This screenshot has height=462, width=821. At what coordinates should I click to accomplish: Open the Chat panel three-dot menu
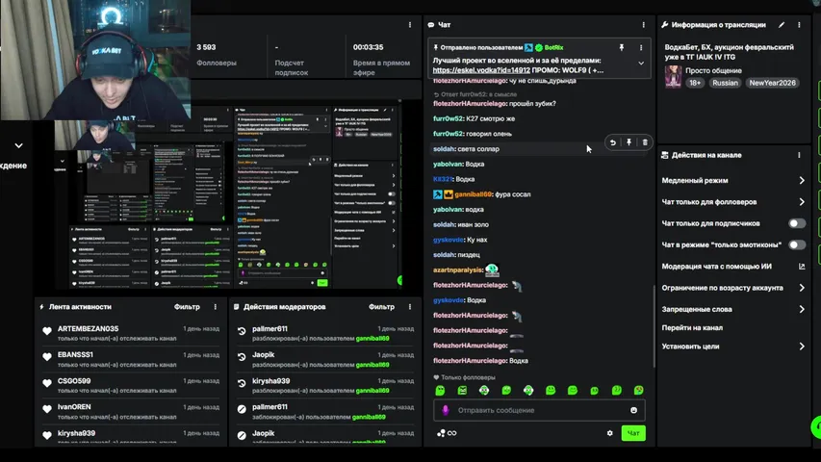click(643, 24)
